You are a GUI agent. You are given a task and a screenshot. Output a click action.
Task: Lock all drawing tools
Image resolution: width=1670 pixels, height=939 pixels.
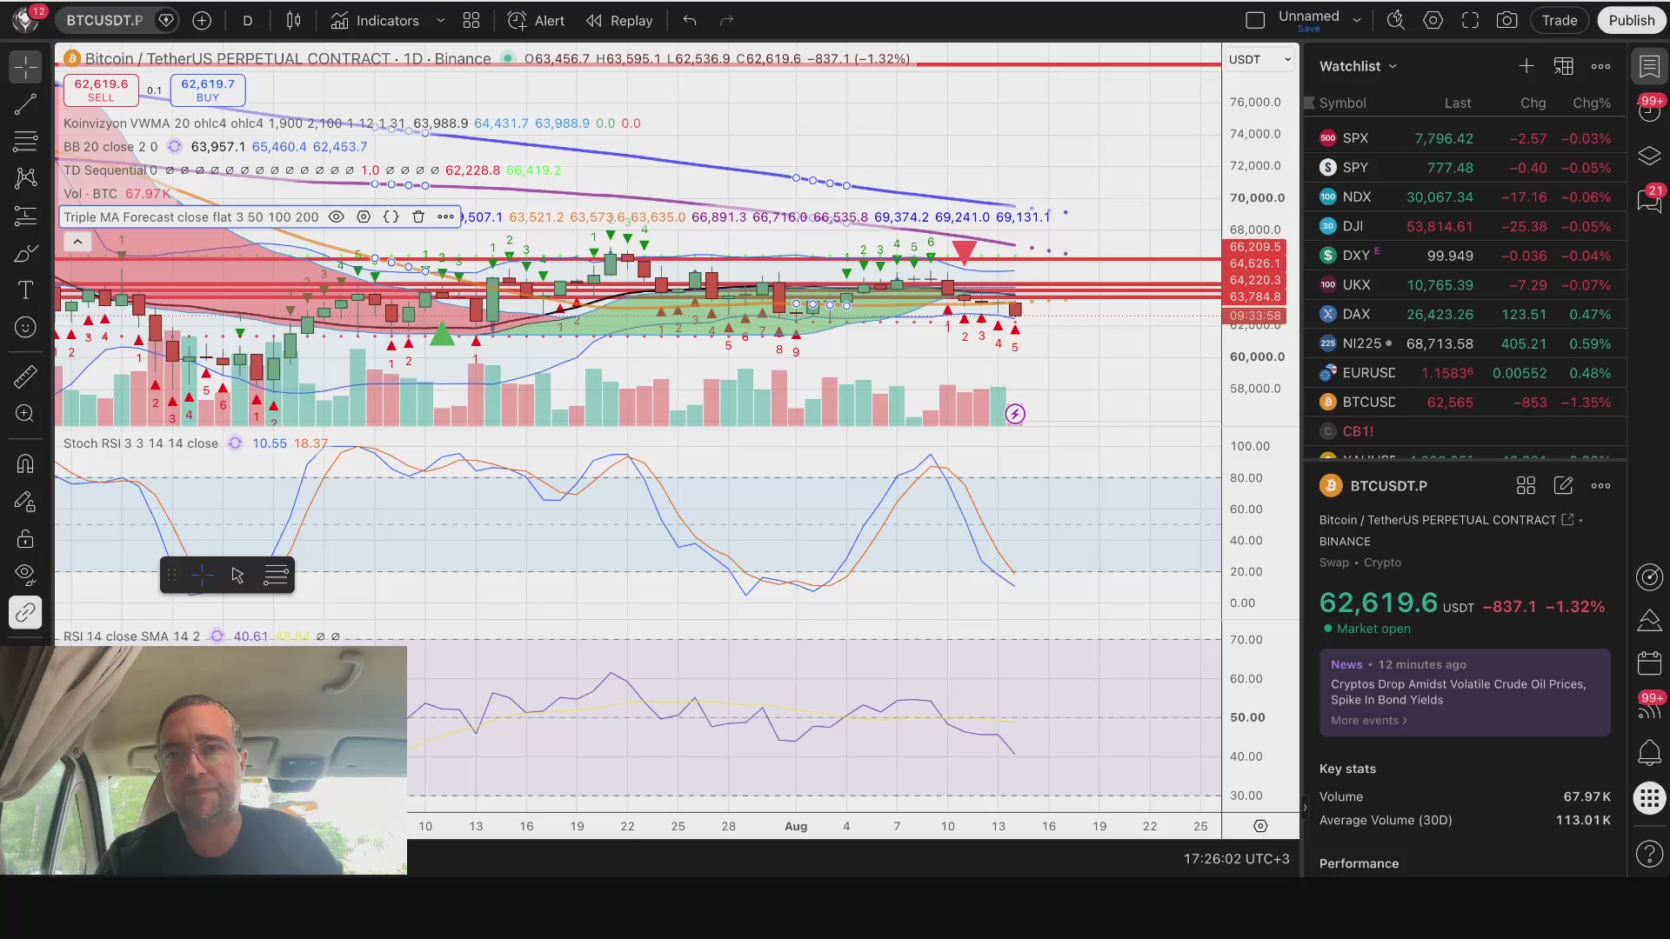25,539
